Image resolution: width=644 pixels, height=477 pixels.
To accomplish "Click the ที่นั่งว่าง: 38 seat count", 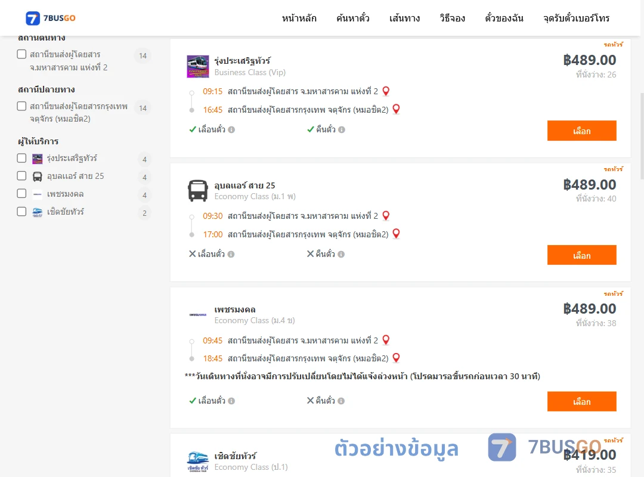I will pyautogui.click(x=596, y=323).
